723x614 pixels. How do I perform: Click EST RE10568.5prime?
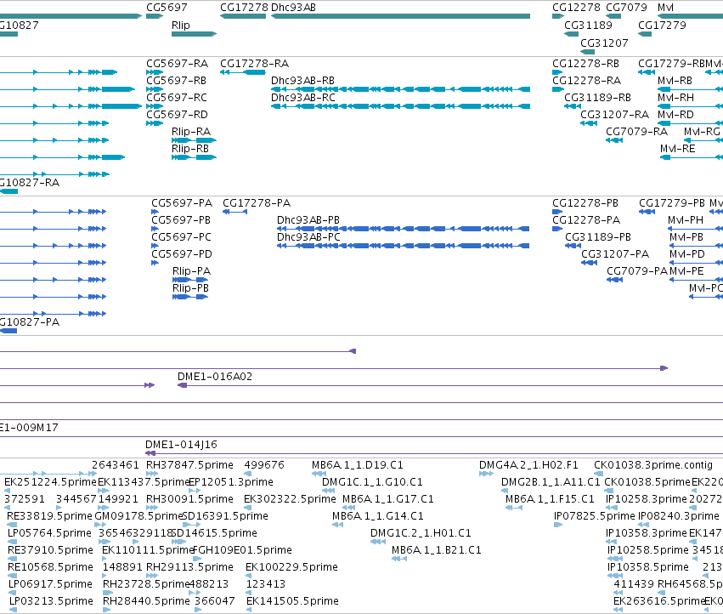13,576
